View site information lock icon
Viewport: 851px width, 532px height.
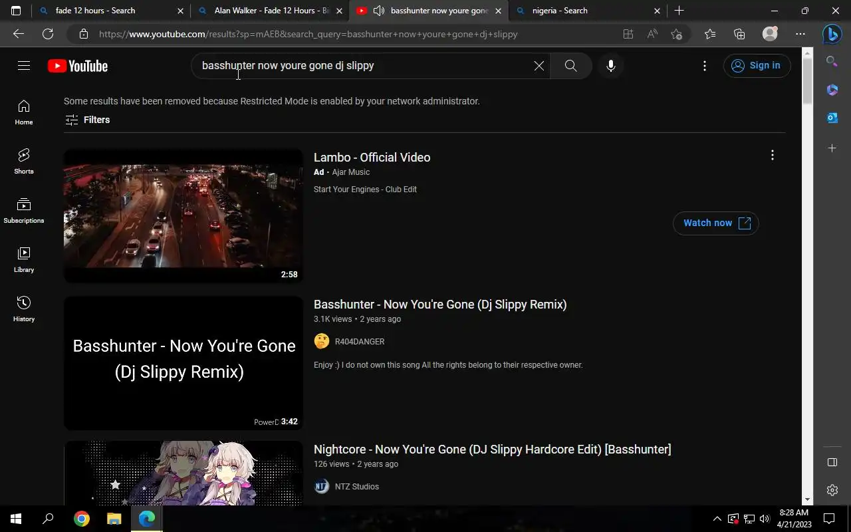83,34
